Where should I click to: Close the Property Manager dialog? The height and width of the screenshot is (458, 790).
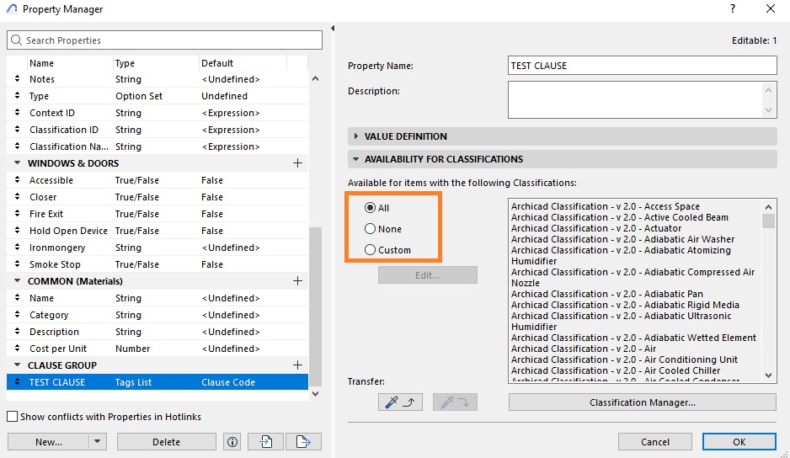point(771,8)
